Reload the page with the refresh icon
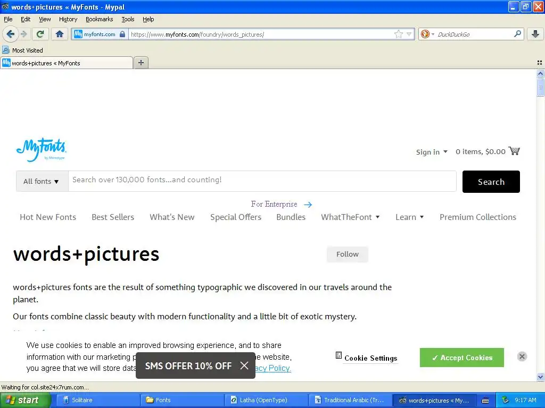The image size is (545, 408). (40, 34)
